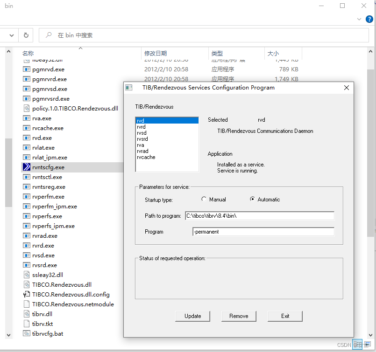Click the rva.exe file icon
This screenshot has height=352, width=376.
click(26, 118)
